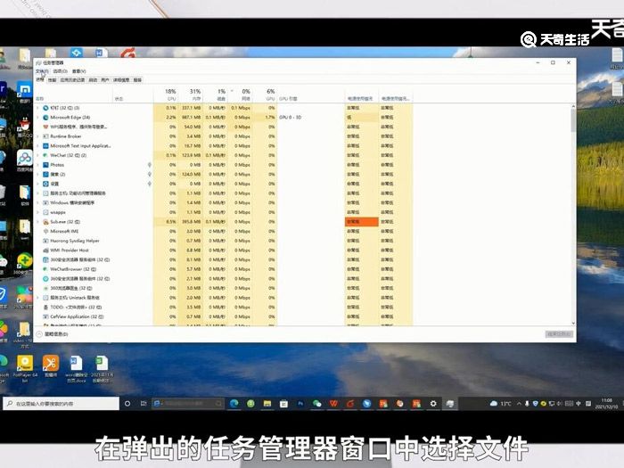Switch to the 详细信息 tab
This screenshot has height=468, width=624.
pyautogui.click(x=121, y=80)
